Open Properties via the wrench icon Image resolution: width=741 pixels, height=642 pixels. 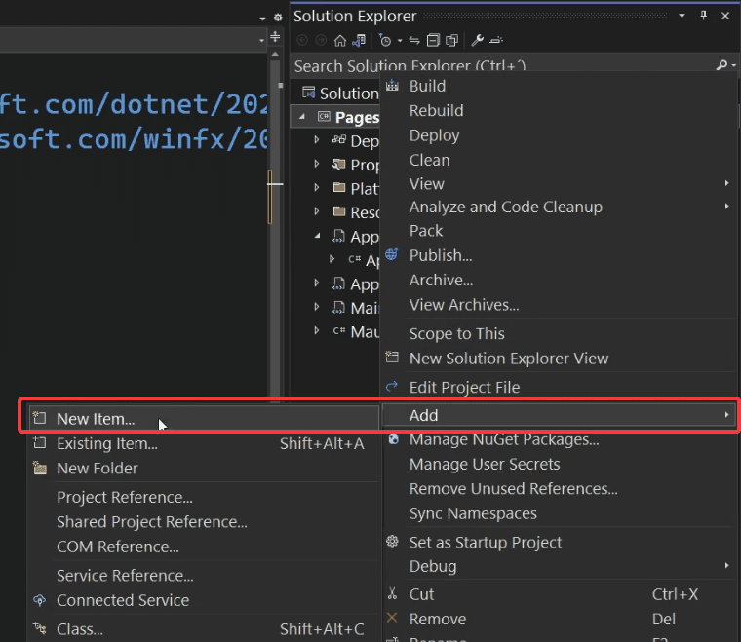(477, 41)
